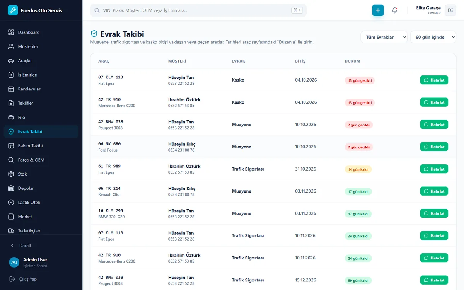Image resolution: width=464 pixels, height=290 pixels.
Task: Focus the VIN, Plaka, Müşteri search field
Action: click(198, 10)
